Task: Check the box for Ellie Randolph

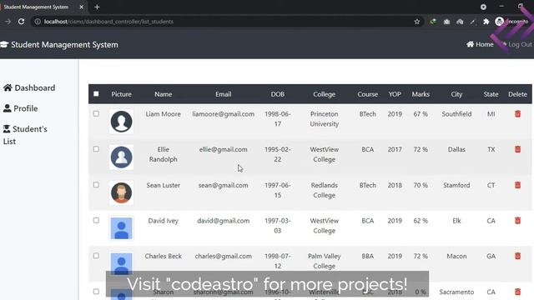Action: point(96,149)
